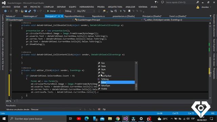Image resolution: width=217 pixels, height=122 pixels.
Task: Open the EDITAR menu
Action: coord(17,7)
